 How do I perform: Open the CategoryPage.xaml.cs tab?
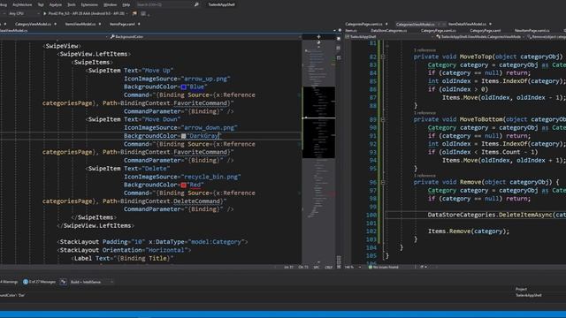pyautogui.click(x=439, y=31)
